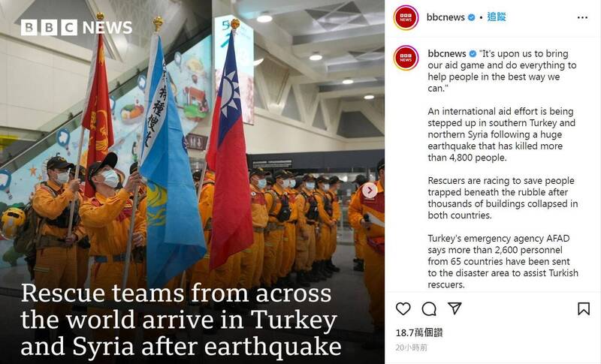Click the verified badge beside caption username
The image size is (601, 364).
[x=473, y=53]
